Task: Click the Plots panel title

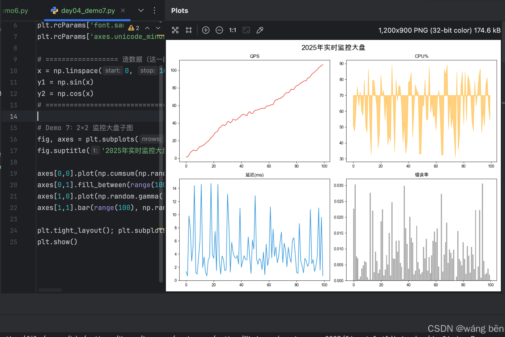Action: (x=180, y=11)
